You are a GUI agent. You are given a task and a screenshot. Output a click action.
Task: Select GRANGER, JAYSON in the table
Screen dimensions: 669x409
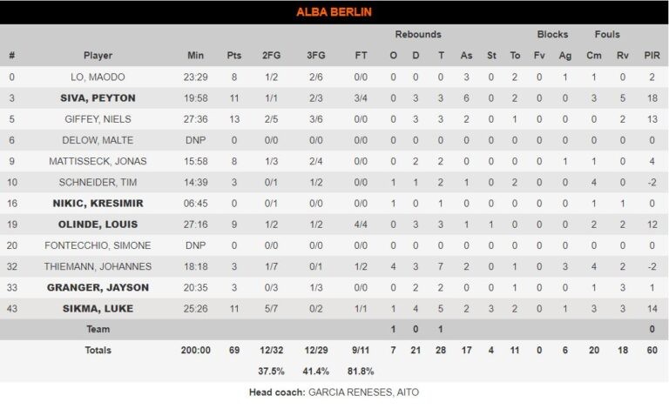[98, 287]
